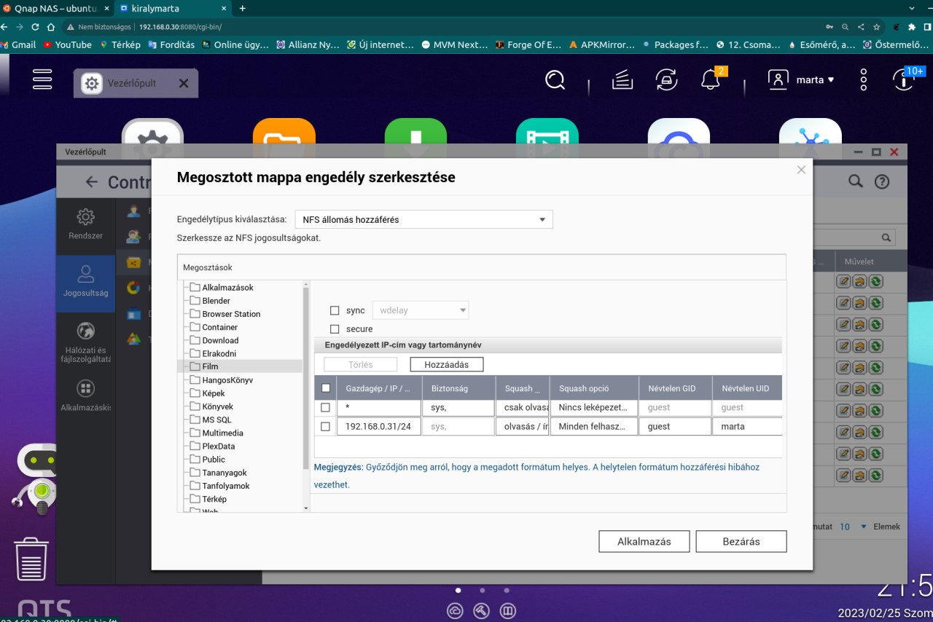
Task: Select Hálózati és fájlszolgáltatás sidebar item
Action: click(85, 342)
